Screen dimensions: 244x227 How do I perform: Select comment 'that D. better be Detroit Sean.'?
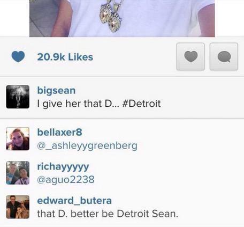coord(108,214)
